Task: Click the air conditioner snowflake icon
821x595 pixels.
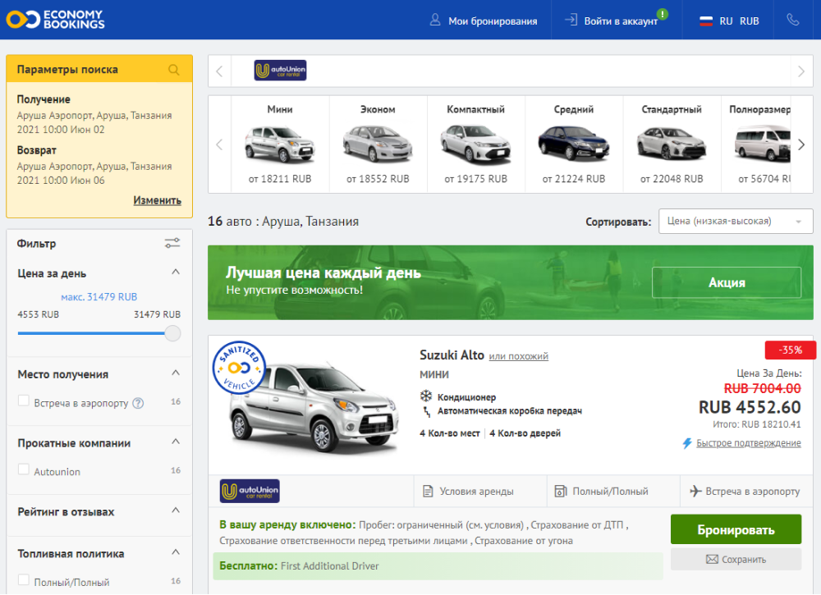Action: [x=426, y=396]
